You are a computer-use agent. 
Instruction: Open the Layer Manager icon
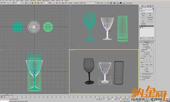coord(105,3)
